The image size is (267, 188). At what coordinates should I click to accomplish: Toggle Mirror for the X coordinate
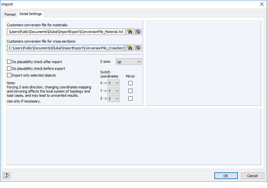(130, 83)
